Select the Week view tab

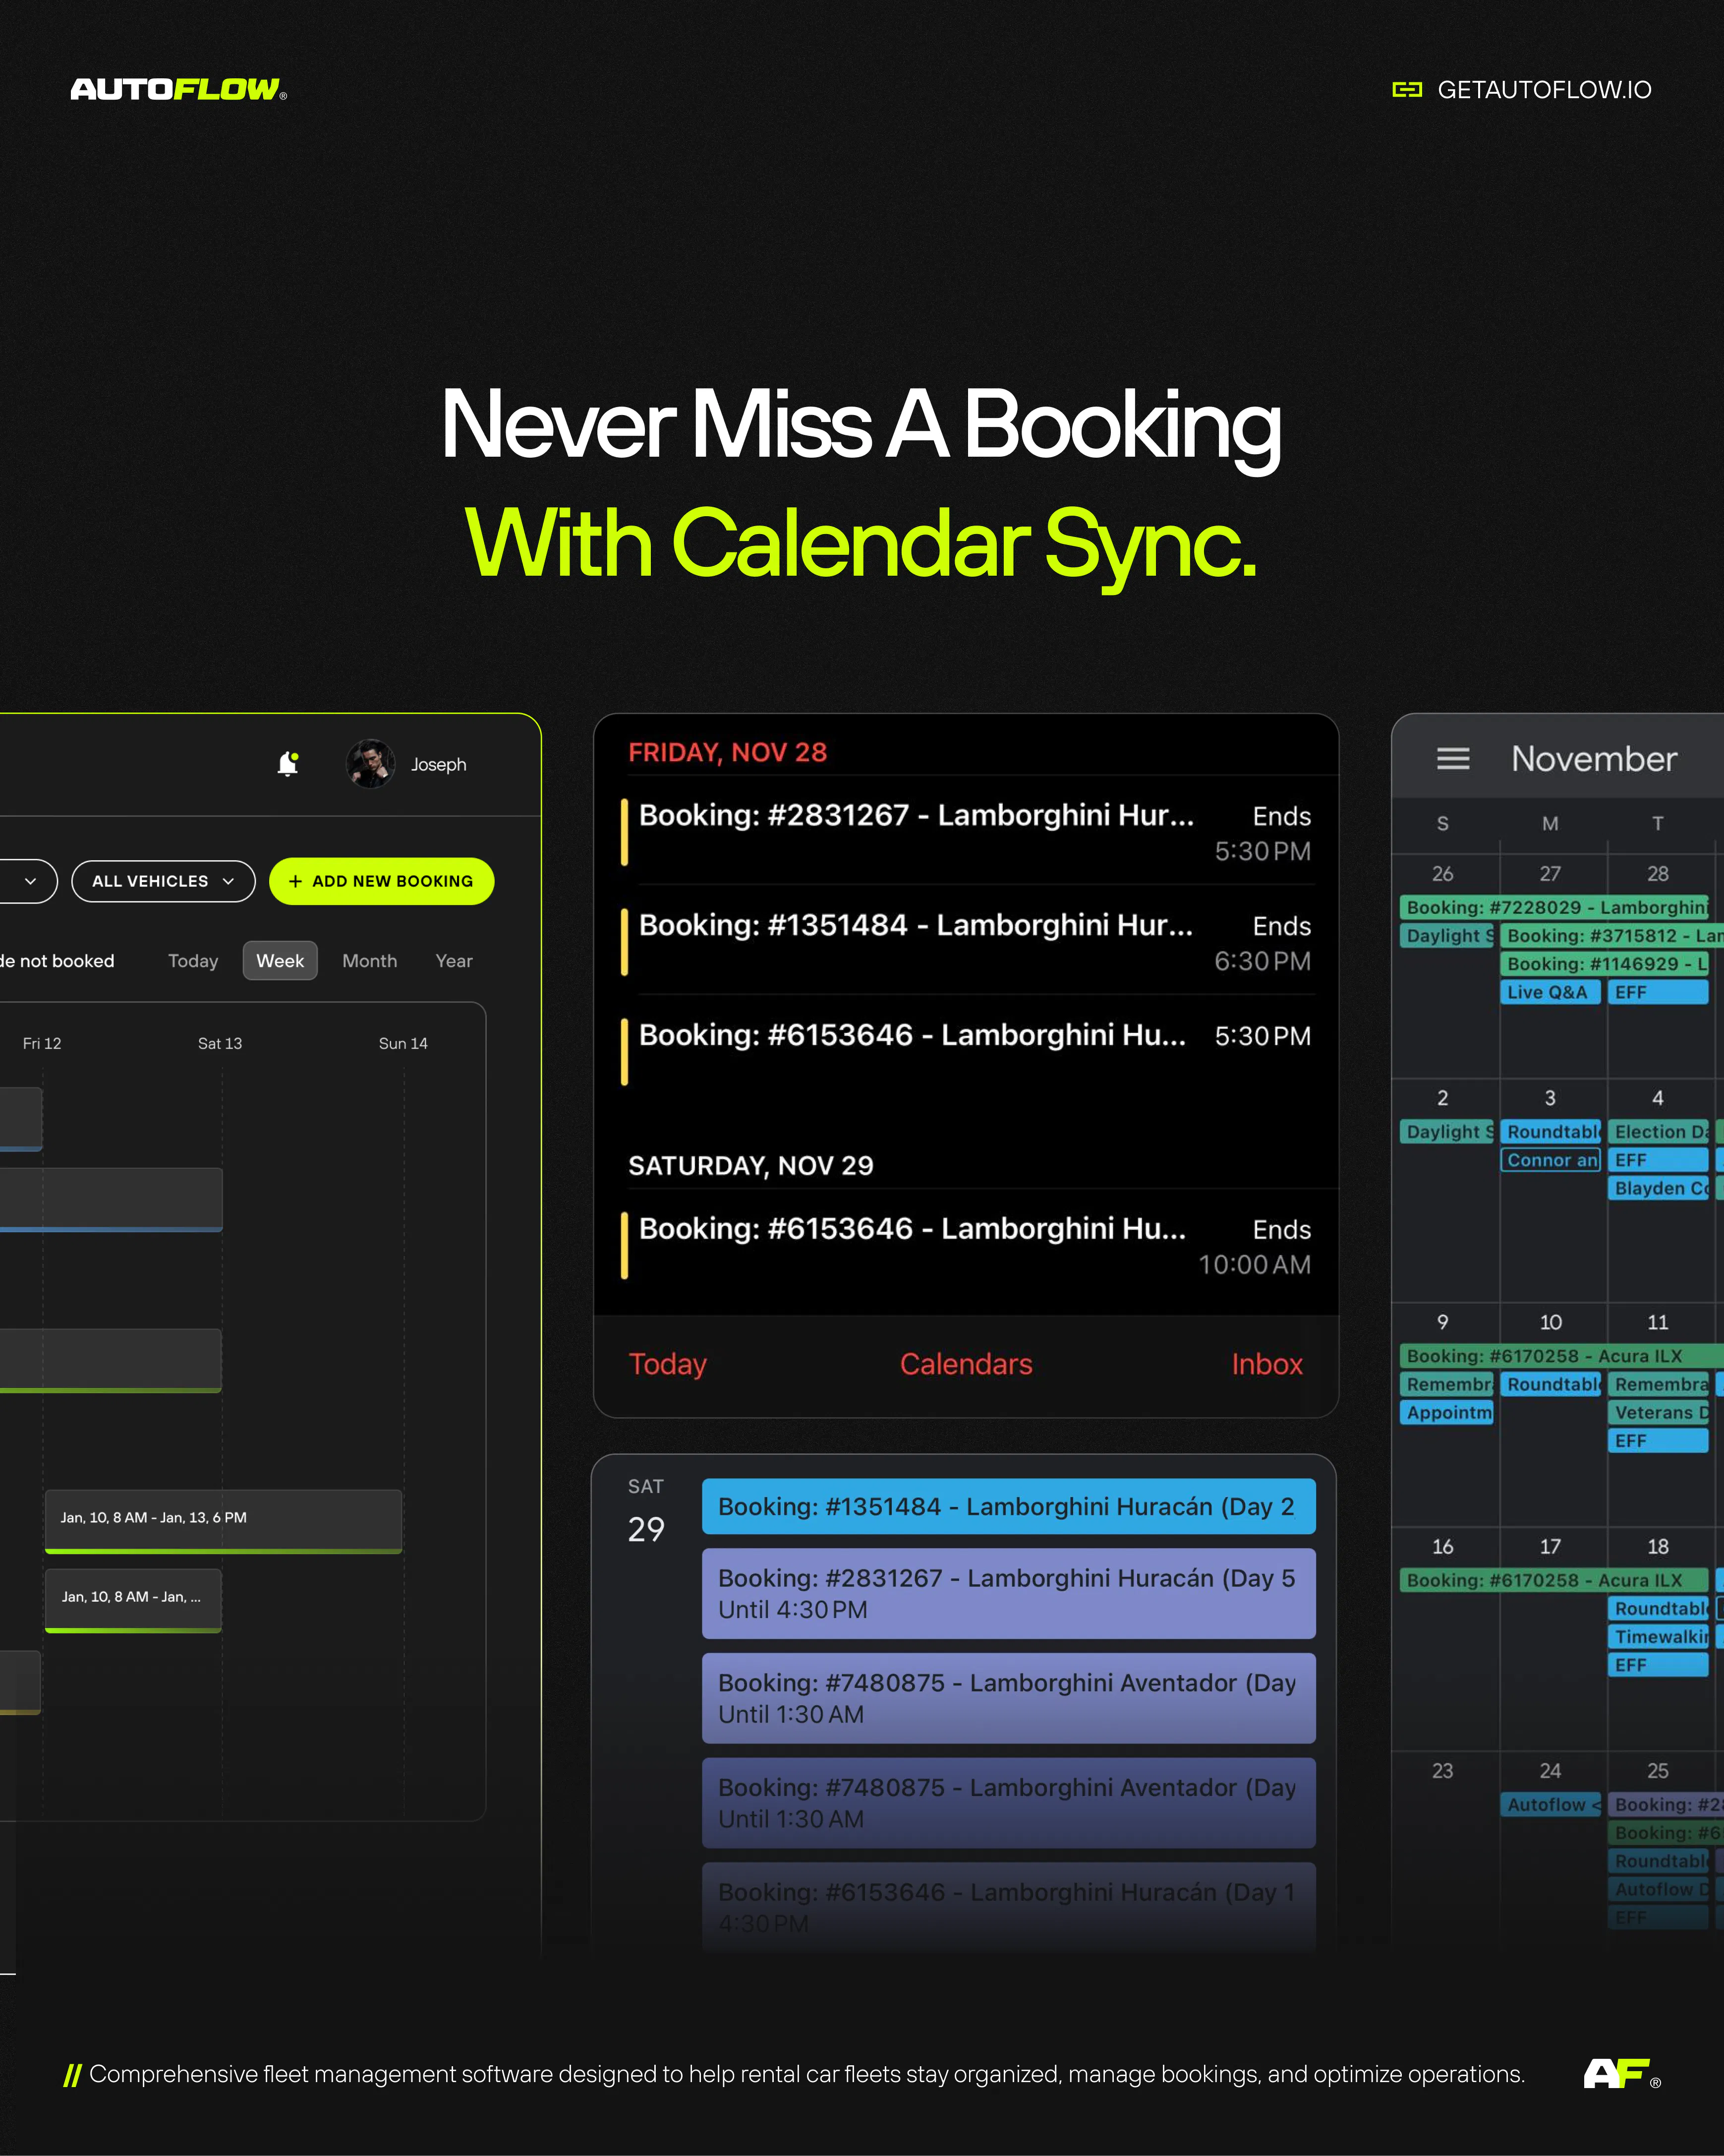[x=280, y=961]
